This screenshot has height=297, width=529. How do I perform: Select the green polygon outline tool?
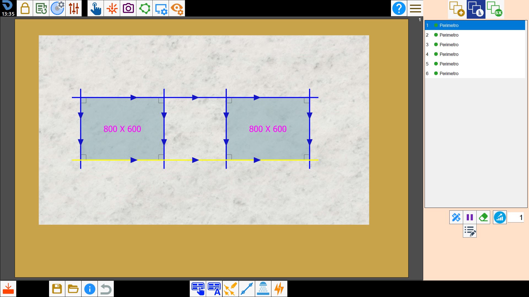click(144, 8)
